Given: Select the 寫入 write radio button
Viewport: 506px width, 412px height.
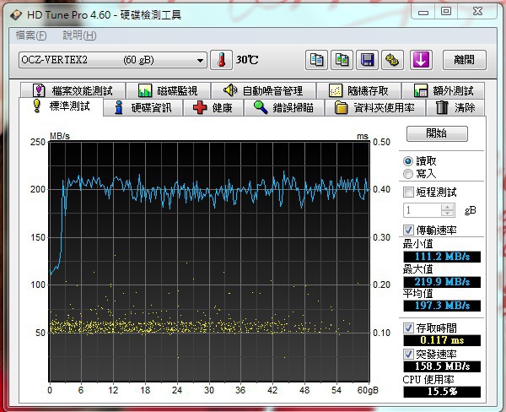Looking at the screenshot, I should click(x=408, y=173).
